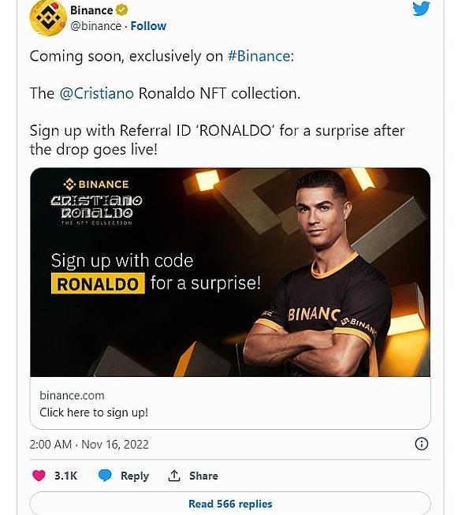
Task: Click the share arrow icon
Action: point(174,476)
